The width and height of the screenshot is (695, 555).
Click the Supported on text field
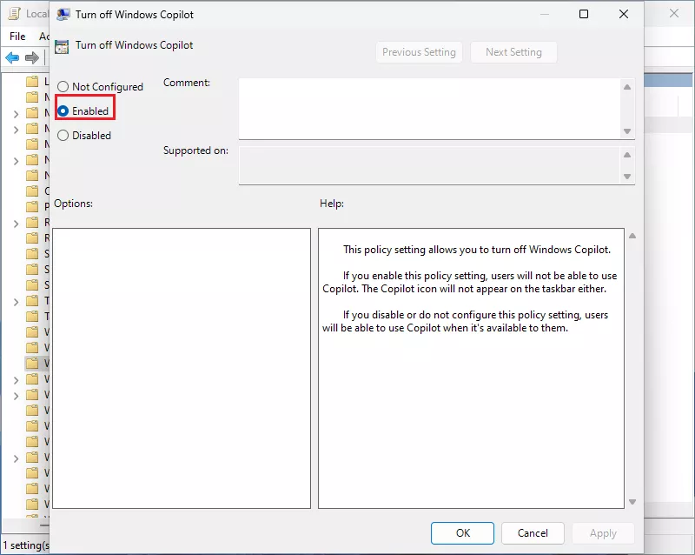click(429, 165)
